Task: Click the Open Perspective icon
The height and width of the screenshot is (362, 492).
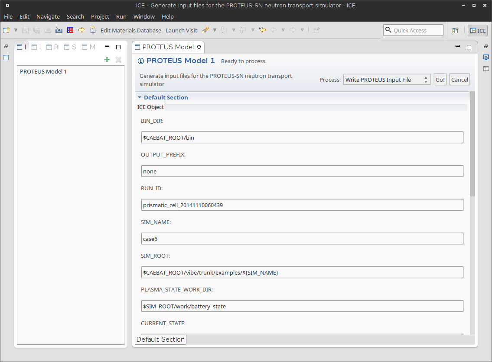Action: coord(455,30)
